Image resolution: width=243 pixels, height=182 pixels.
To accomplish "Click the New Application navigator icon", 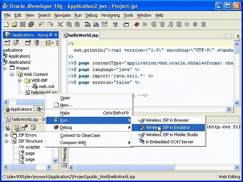I will (x=8, y=43).
